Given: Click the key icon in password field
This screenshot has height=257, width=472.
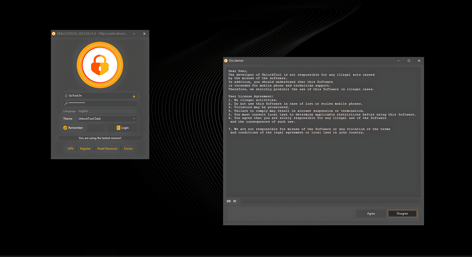Looking at the screenshot, I should [x=66, y=103].
